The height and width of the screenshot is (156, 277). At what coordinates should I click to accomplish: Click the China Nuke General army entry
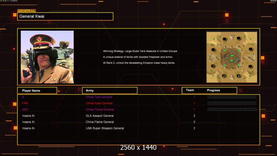pyautogui.click(x=99, y=103)
